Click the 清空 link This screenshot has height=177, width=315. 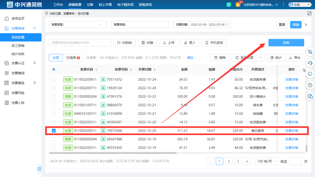(x=190, y=58)
